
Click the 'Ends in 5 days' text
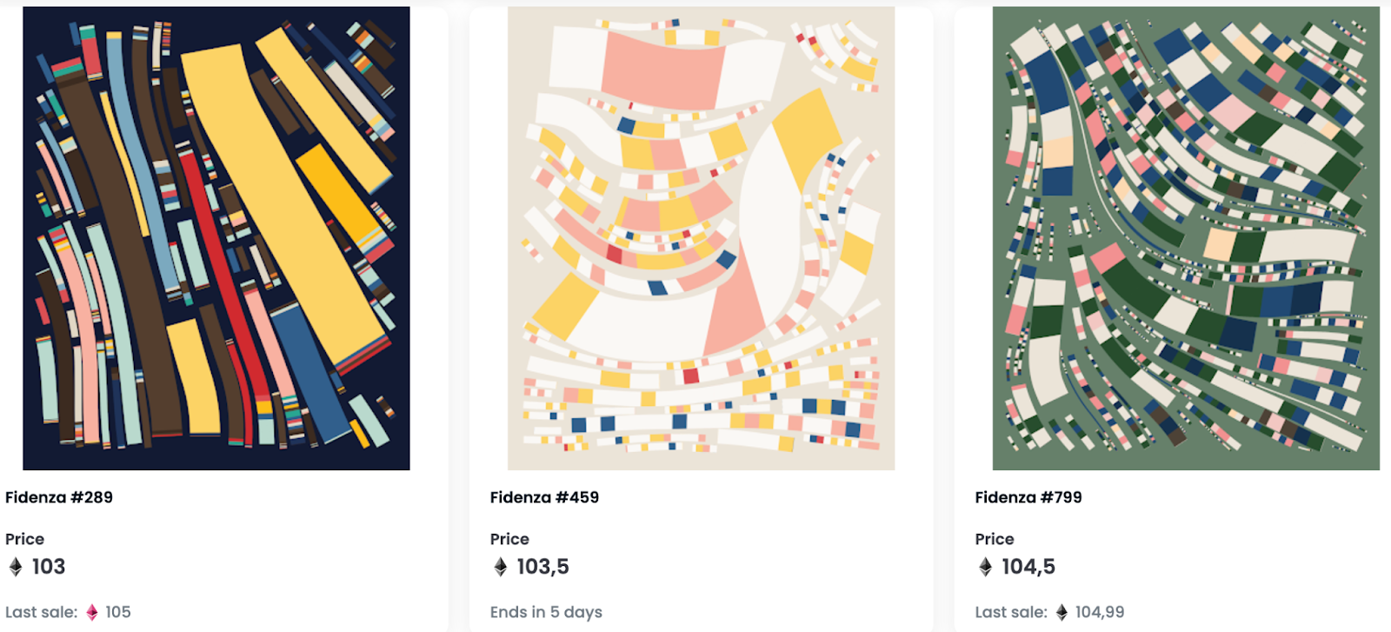546,612
